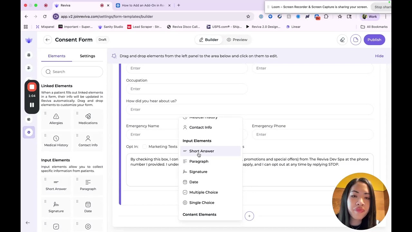
Task: Bookmark this page with star icon
Action: pos(248,16)
